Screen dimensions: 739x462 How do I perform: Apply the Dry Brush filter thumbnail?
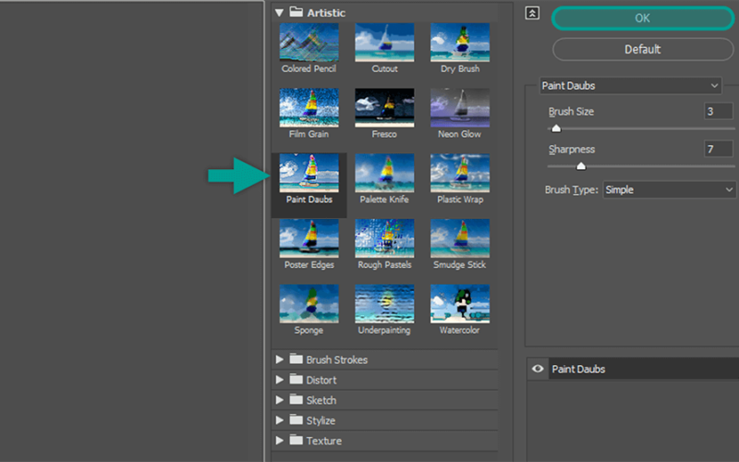[459, 43]
